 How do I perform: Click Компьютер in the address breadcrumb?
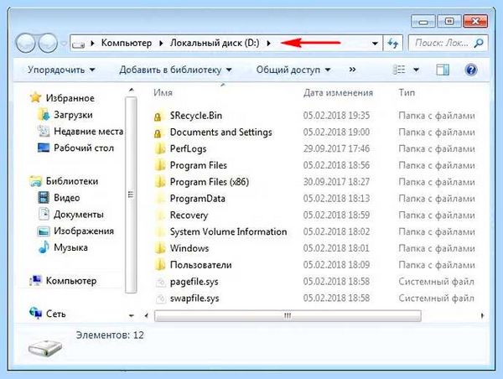click(x=127, y=43)
